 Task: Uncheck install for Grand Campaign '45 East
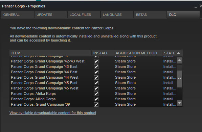[x=96, y=83]
